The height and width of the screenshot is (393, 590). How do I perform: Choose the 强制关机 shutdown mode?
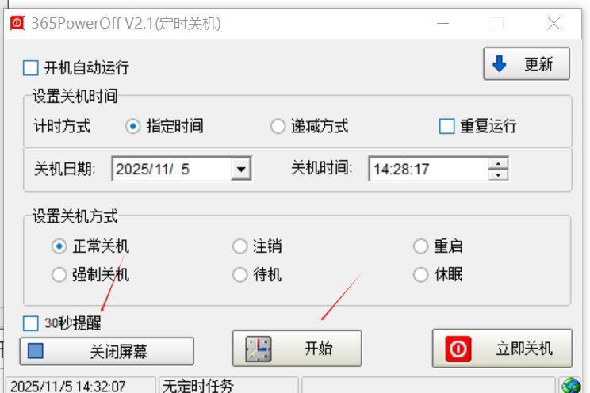point(59,274)
